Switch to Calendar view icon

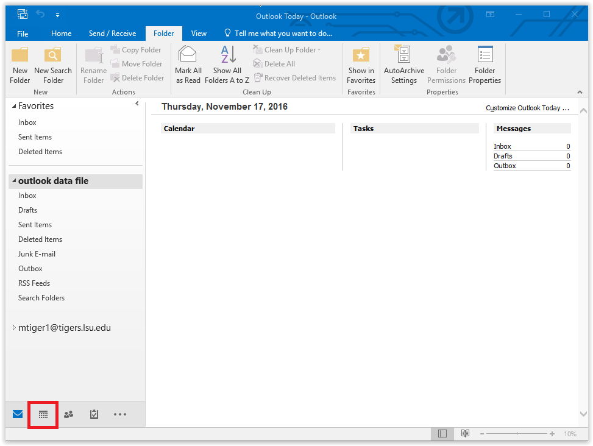coord(43,415)
